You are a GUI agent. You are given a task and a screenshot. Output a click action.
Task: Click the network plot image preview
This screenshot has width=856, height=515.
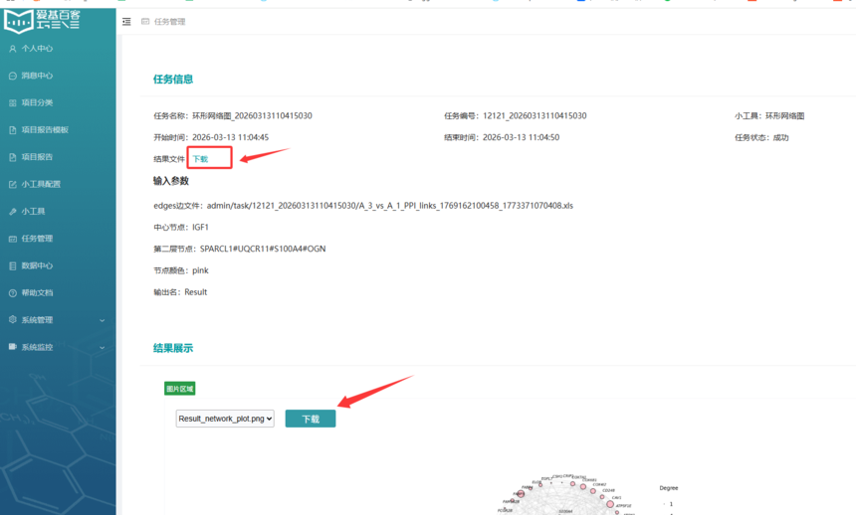tap(567, 494)
